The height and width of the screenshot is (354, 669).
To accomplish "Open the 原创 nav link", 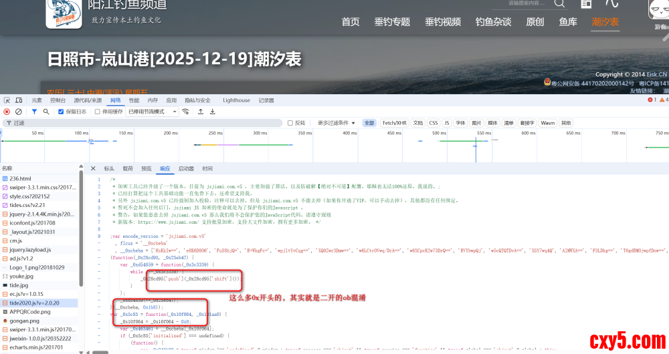I will [x=535, y=22].
